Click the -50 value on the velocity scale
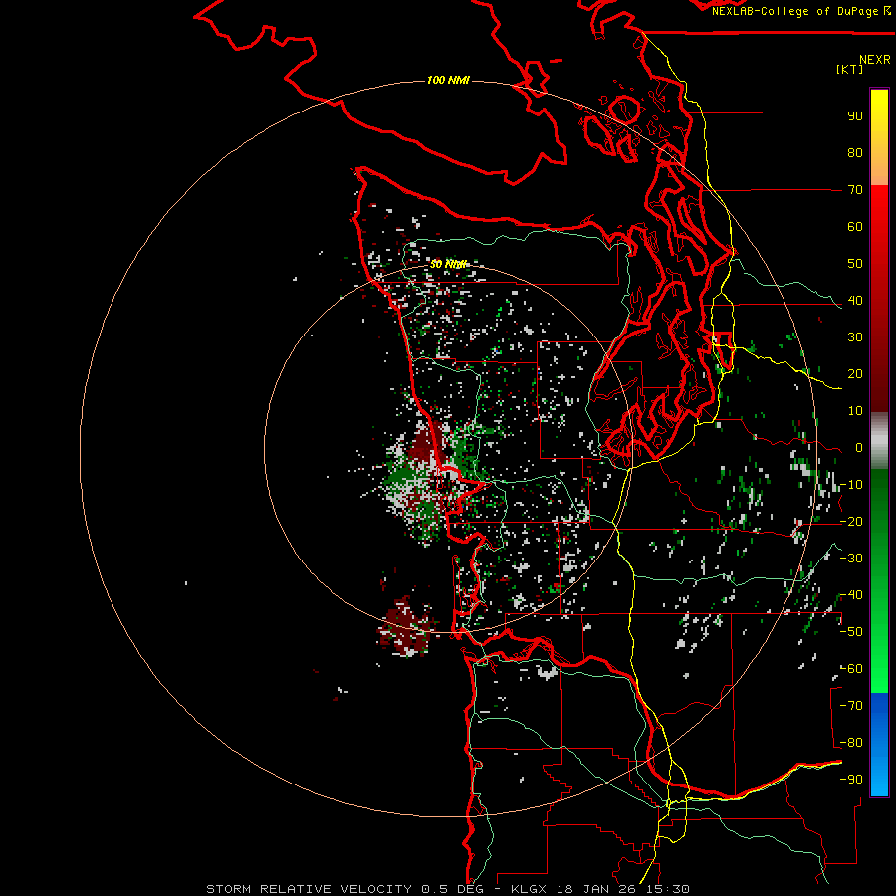Viewport: 896px width, 896px height. click(851, 632)
